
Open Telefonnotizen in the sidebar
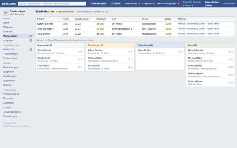point(17,54)
